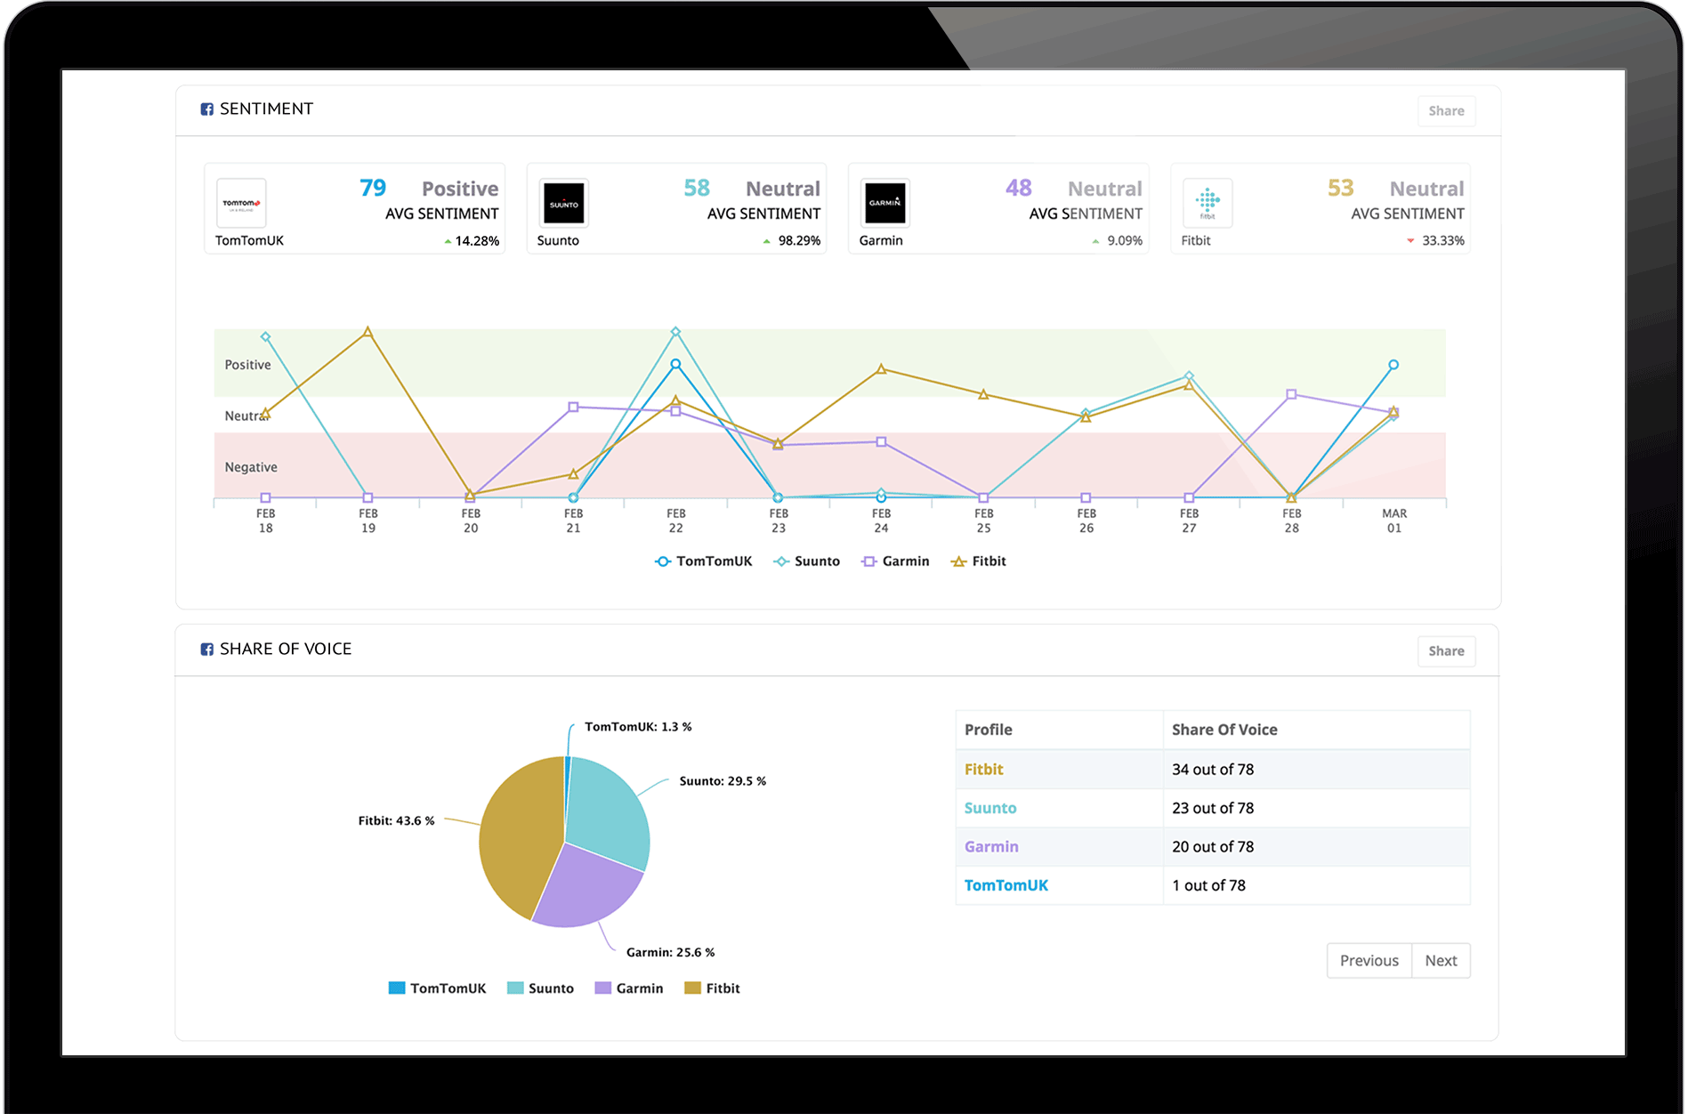Click Fitbit triangle marker on Feb 19
This screenshot has height=1114, width=1688.
[367, 332]
